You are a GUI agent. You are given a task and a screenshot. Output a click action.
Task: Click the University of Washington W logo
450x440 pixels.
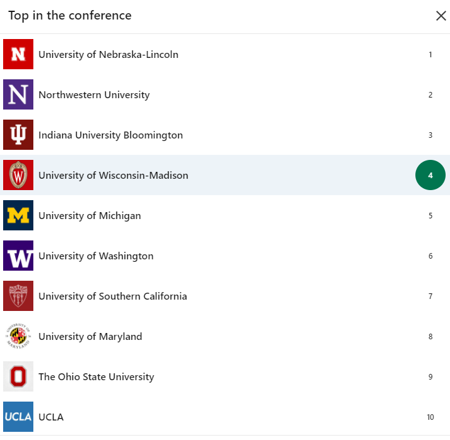[18, 256]
